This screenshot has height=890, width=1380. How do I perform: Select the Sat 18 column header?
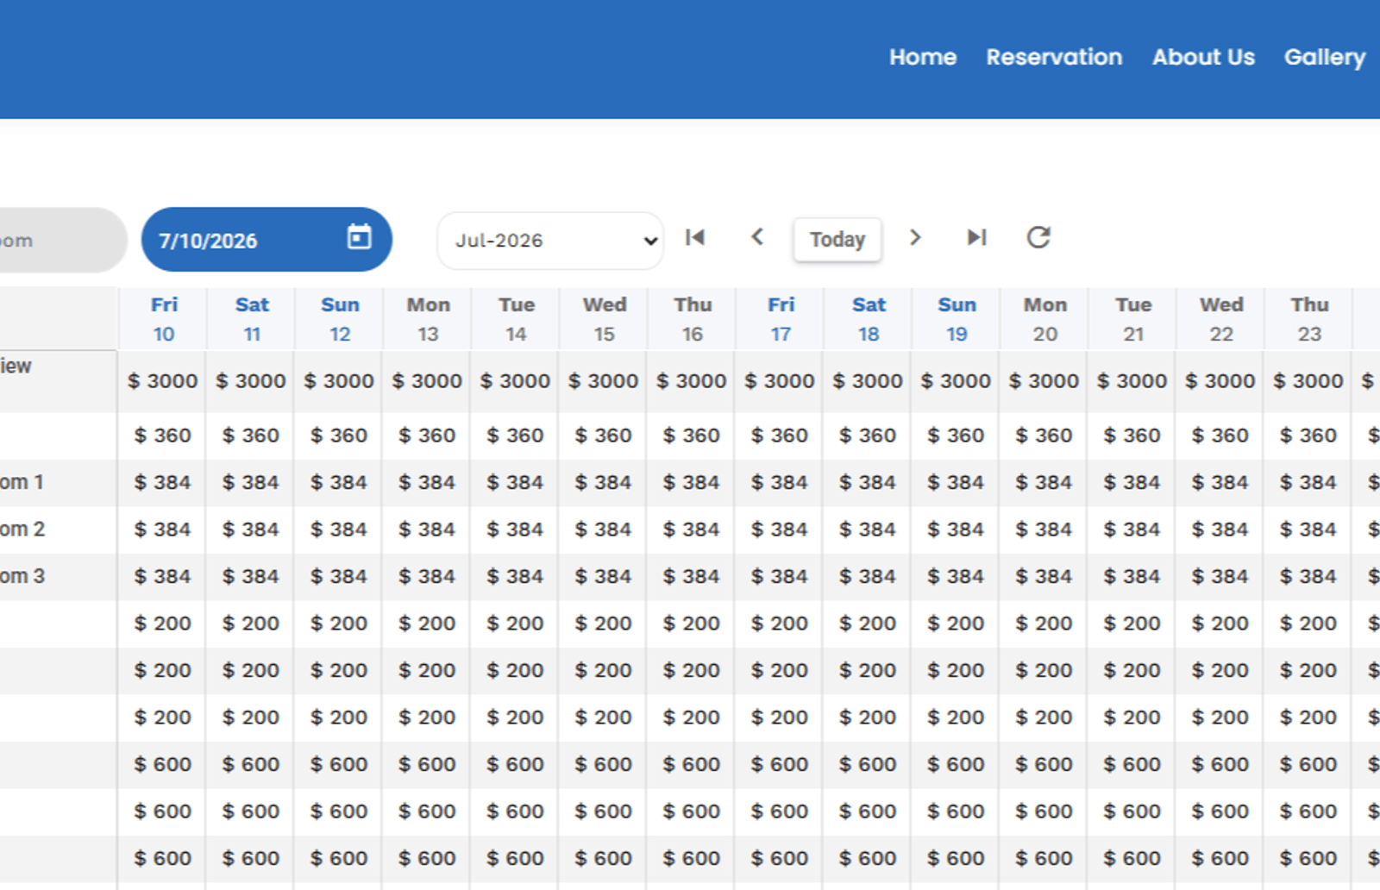click(869, 319)
